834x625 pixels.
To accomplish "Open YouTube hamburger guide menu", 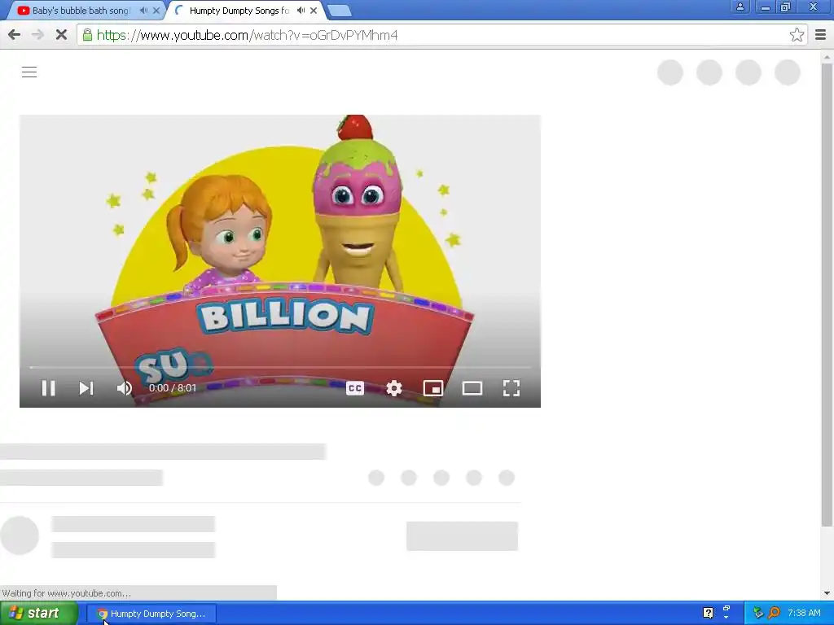I will coord(29,72).
